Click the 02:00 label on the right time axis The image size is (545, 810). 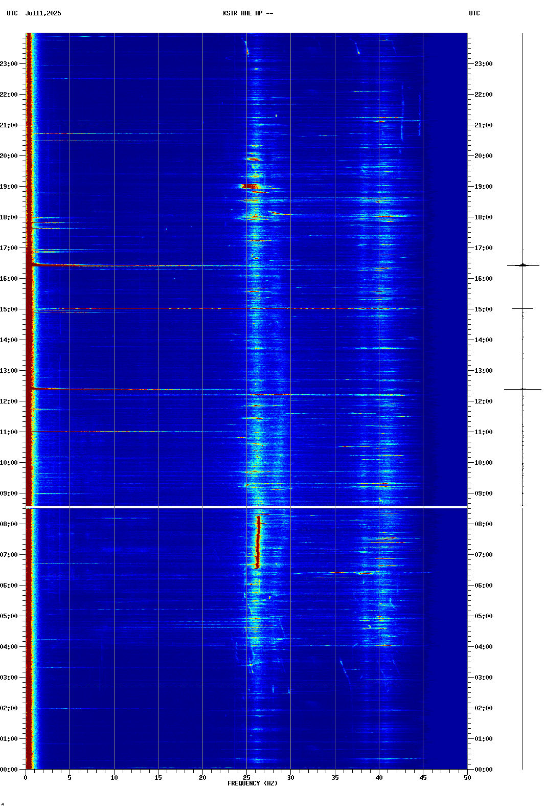(484, 708)
